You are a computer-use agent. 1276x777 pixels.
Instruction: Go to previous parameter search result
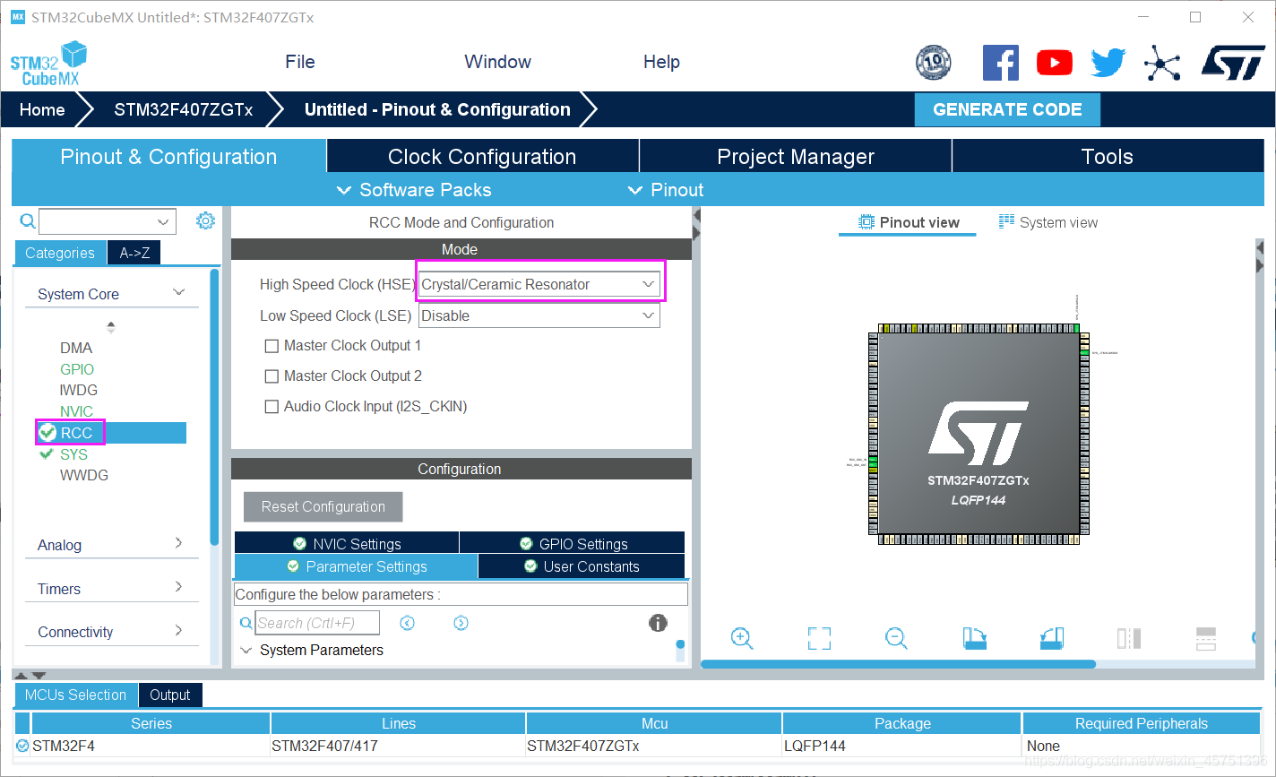(408, 623)
